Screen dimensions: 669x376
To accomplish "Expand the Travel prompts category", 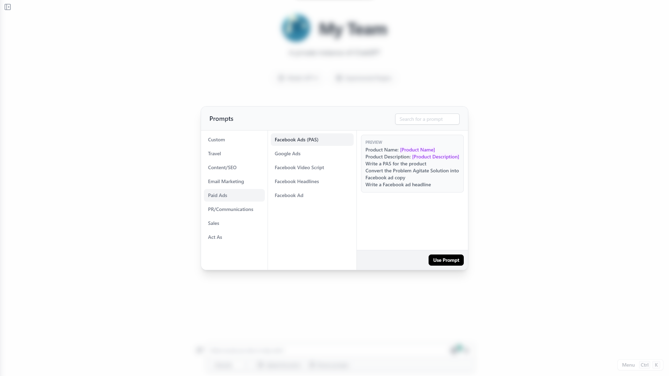I will point(214,153).
